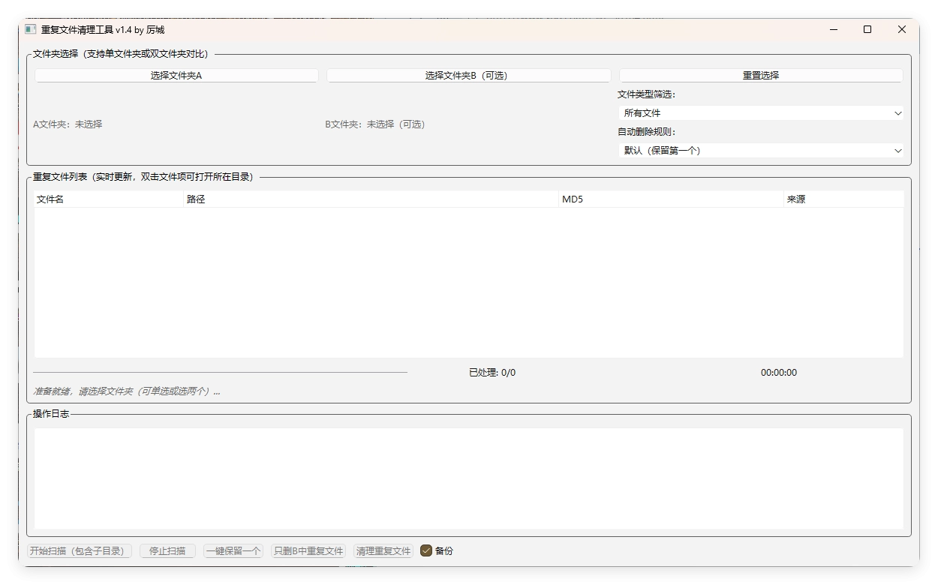938x585 pixels.
Task: Toggle off the 备份 backup checkbox
Action: coord(426,550)
